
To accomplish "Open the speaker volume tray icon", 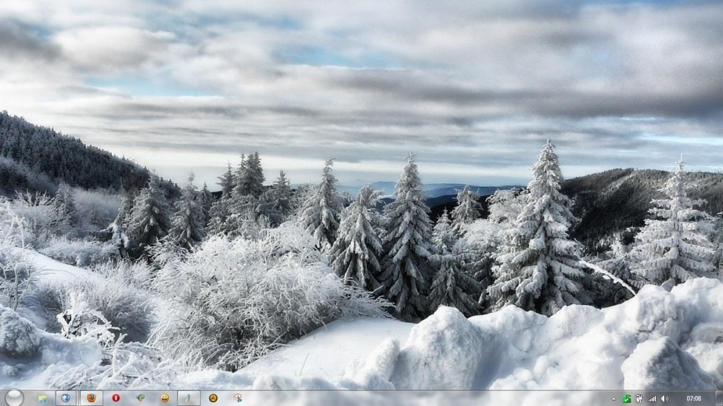I will [x=665, y=399].
